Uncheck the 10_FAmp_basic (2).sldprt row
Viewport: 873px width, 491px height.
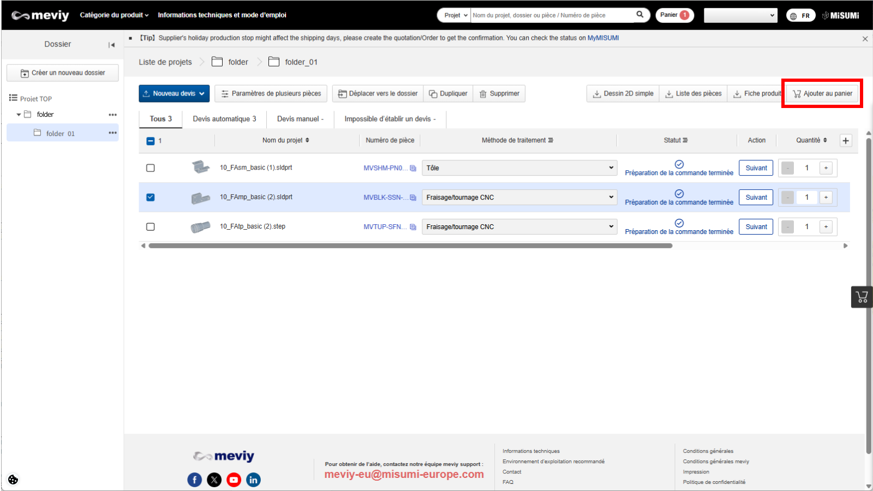coord(151,197)
